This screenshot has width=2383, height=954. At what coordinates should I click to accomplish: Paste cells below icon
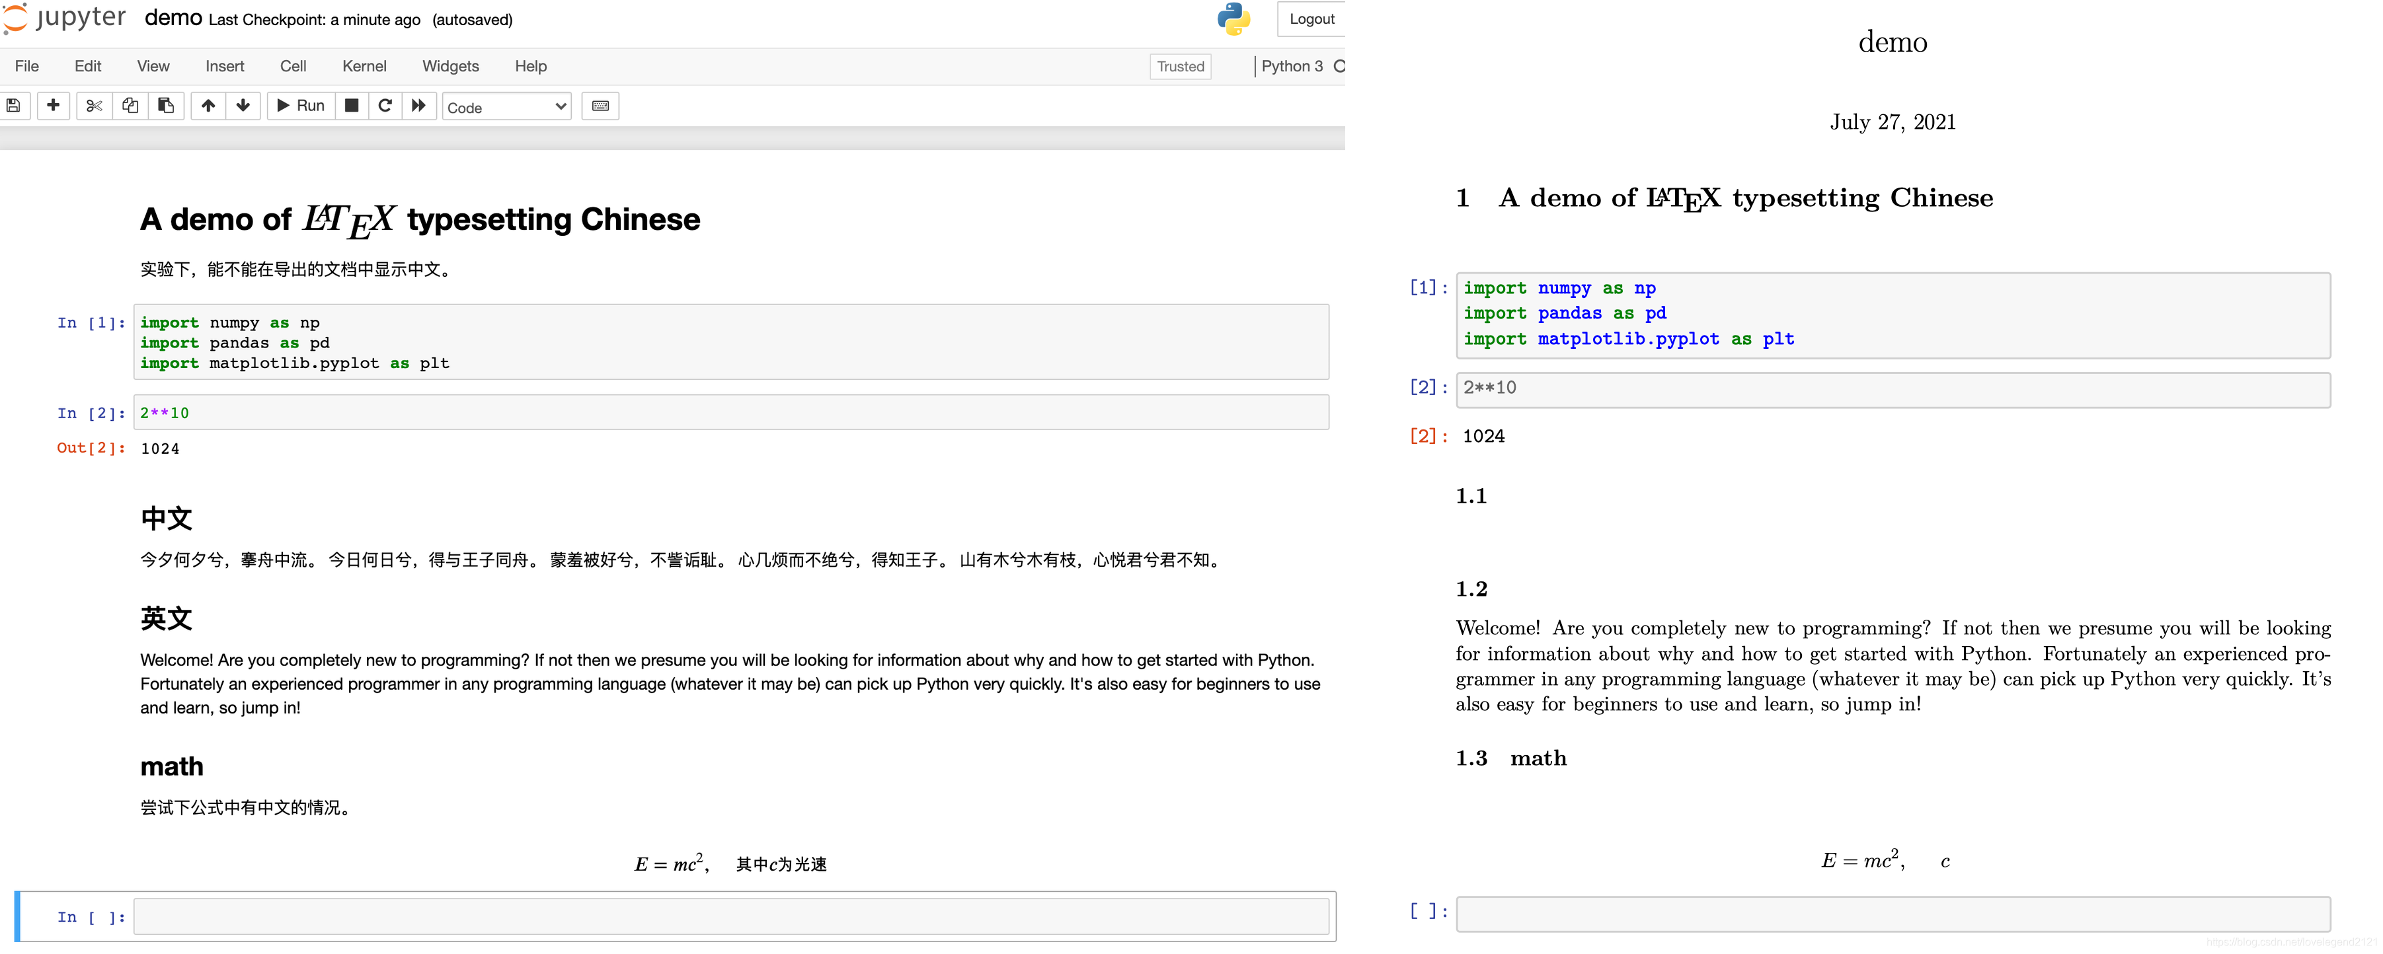click(x=167, y=106)
